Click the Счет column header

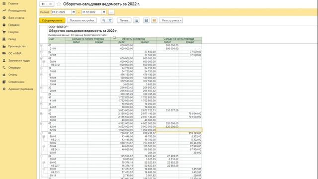tap(56, 40)
